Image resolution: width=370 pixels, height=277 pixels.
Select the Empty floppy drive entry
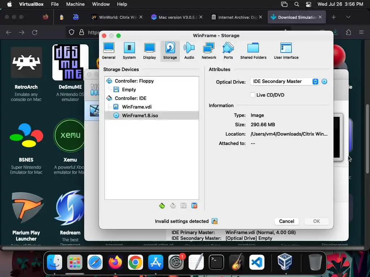coord(152,89)
